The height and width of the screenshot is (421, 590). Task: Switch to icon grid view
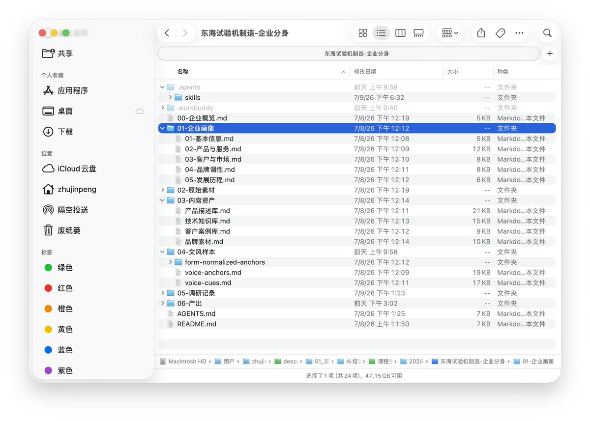pyautogui.click(x=363, y=33)
